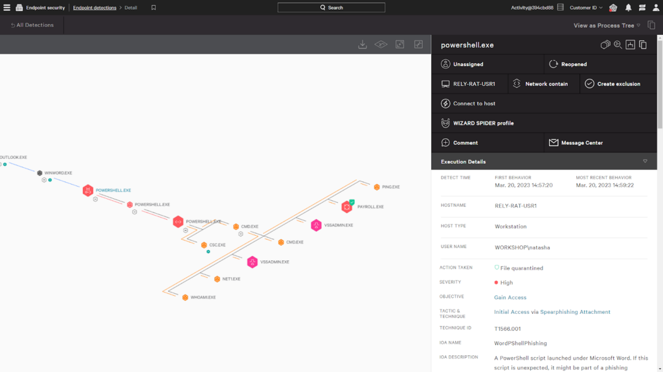Return to All Detections
Screen dimensions: 663x372
click(x=31, y=25)
